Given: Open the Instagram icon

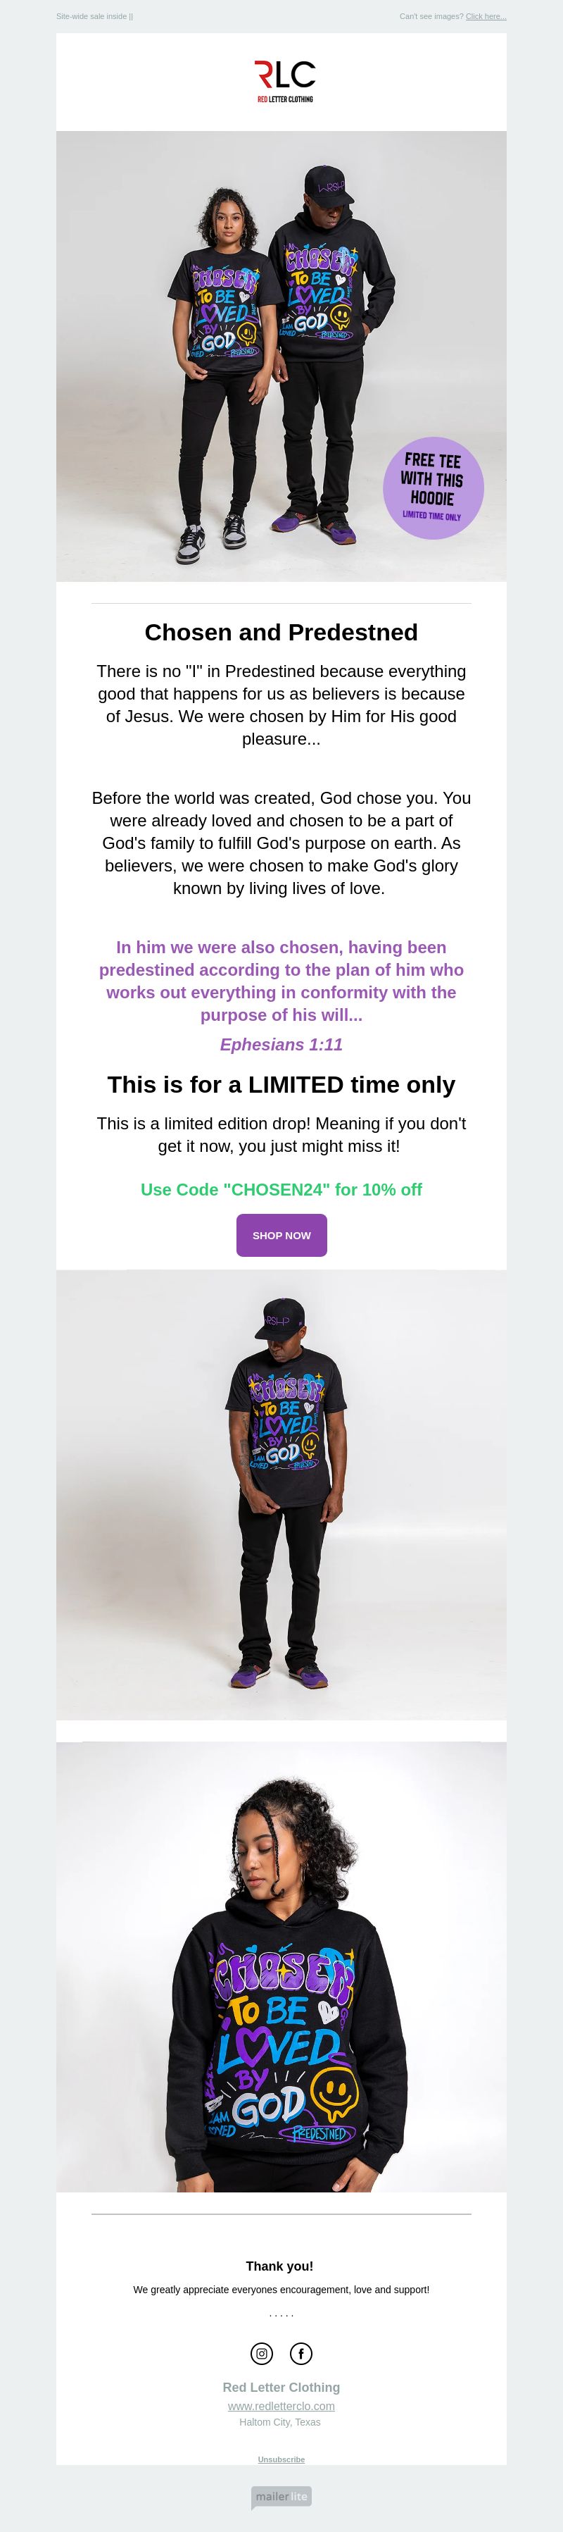Looking at the screenshot, I should click(261, 2352).
